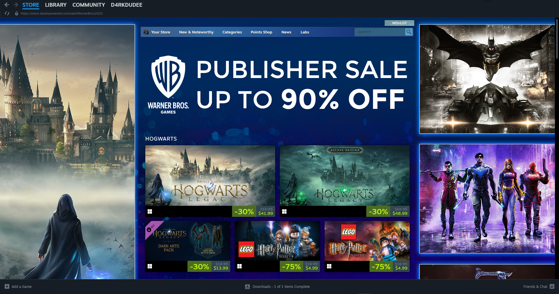Click the $4.99 LEGO Years 1-4 price
The width and height of the screenshot is (559, 294).
pos(312,268)
